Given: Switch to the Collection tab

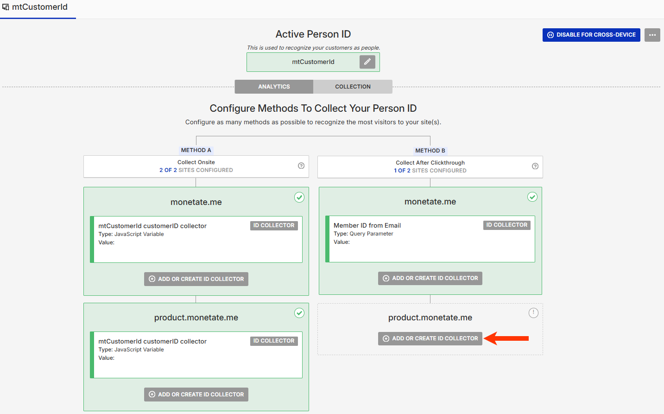Looking at the screenshot, I should pos(353,87).
